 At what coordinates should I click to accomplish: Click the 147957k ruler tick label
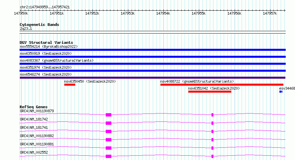(270, 14)
